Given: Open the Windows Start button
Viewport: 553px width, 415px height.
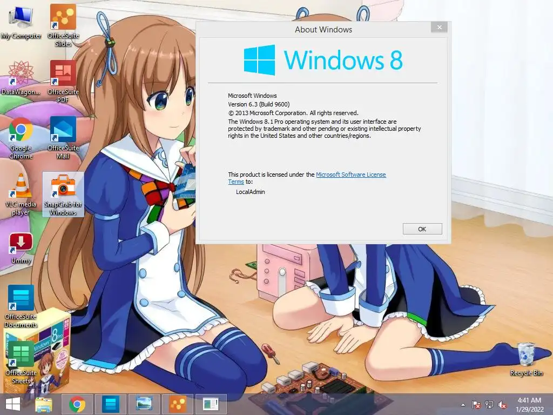Looking at the screenshot, I should point(13,404).
